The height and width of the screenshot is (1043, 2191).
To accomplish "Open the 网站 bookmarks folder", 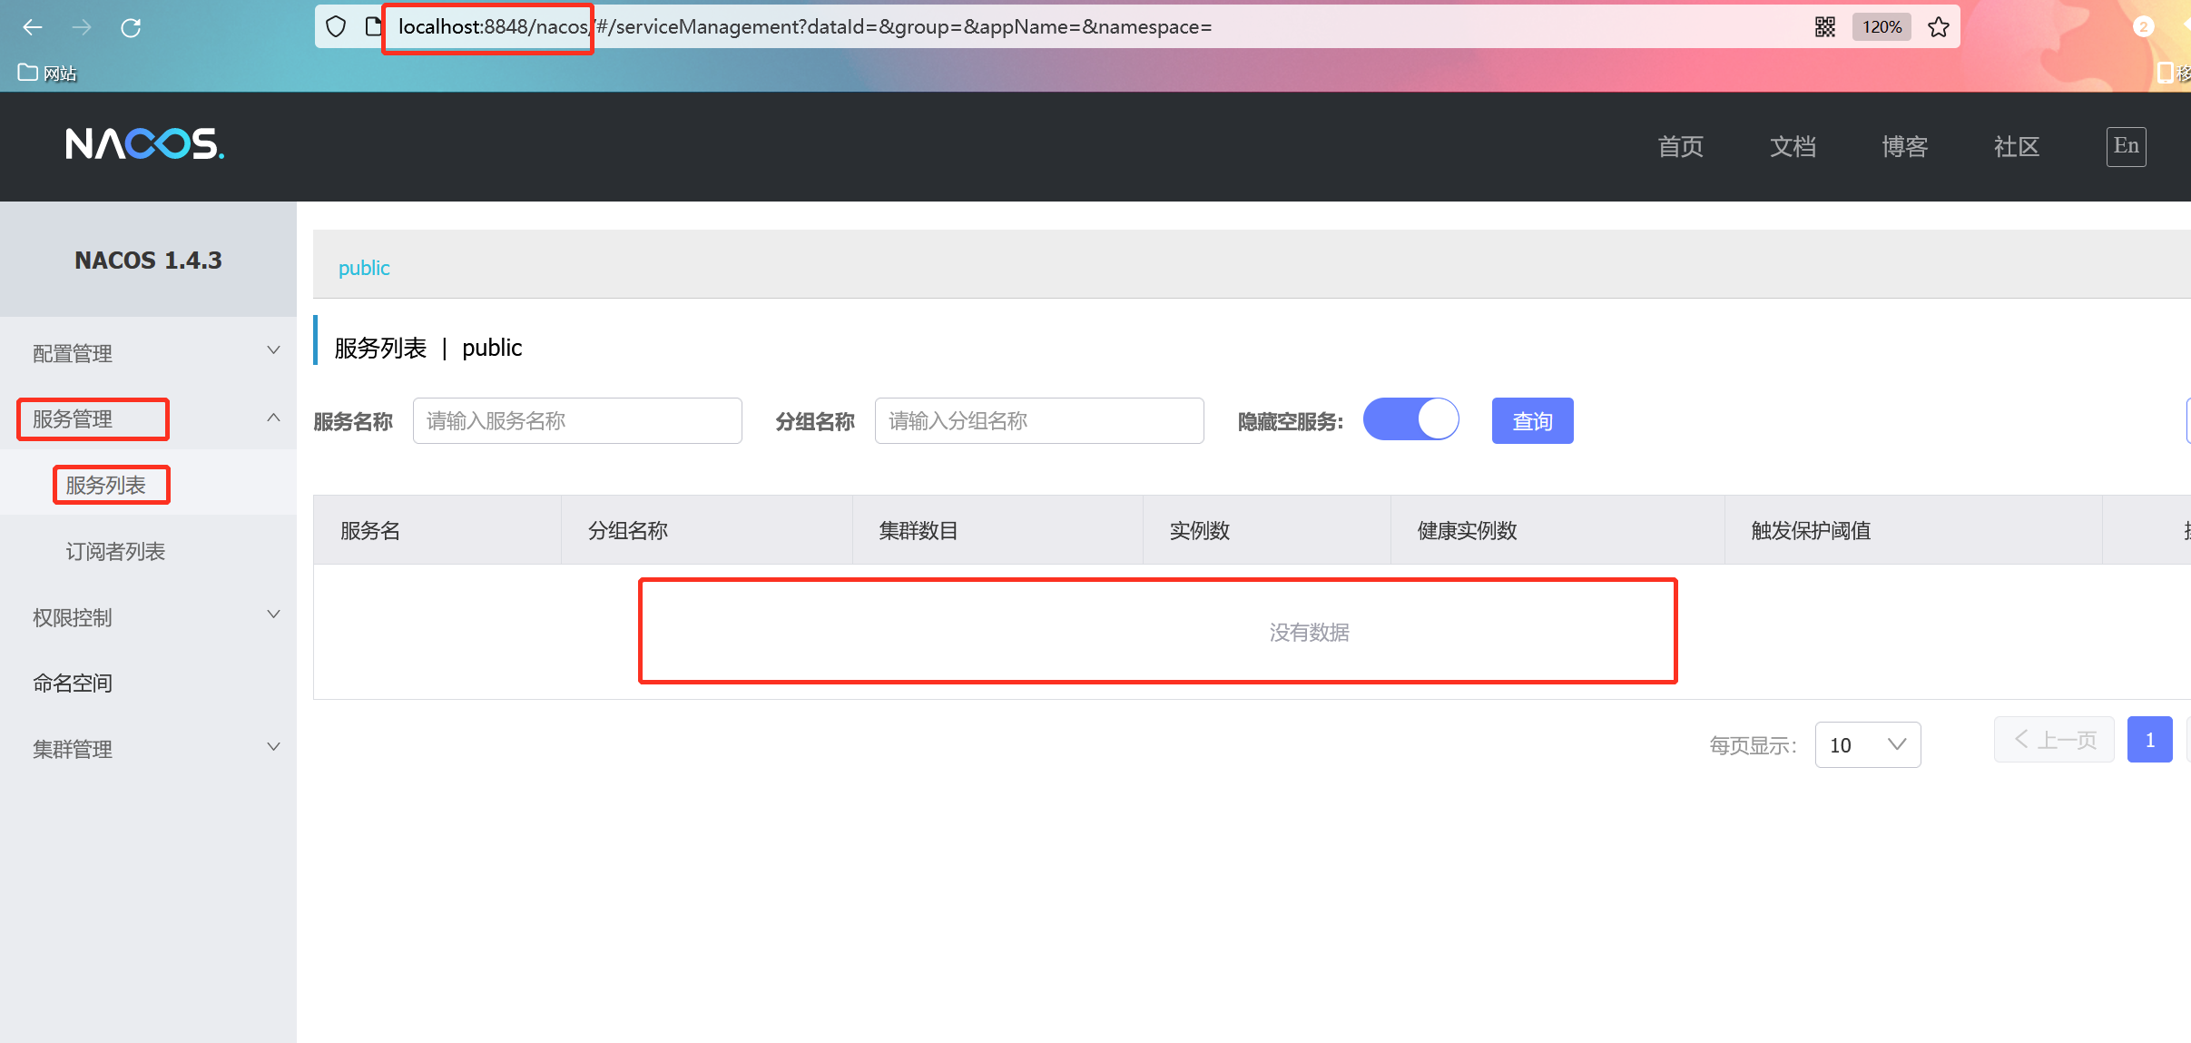I will tap(47, 73).
